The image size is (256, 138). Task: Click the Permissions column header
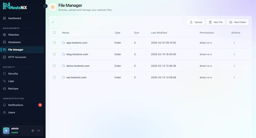click(207, 33)
